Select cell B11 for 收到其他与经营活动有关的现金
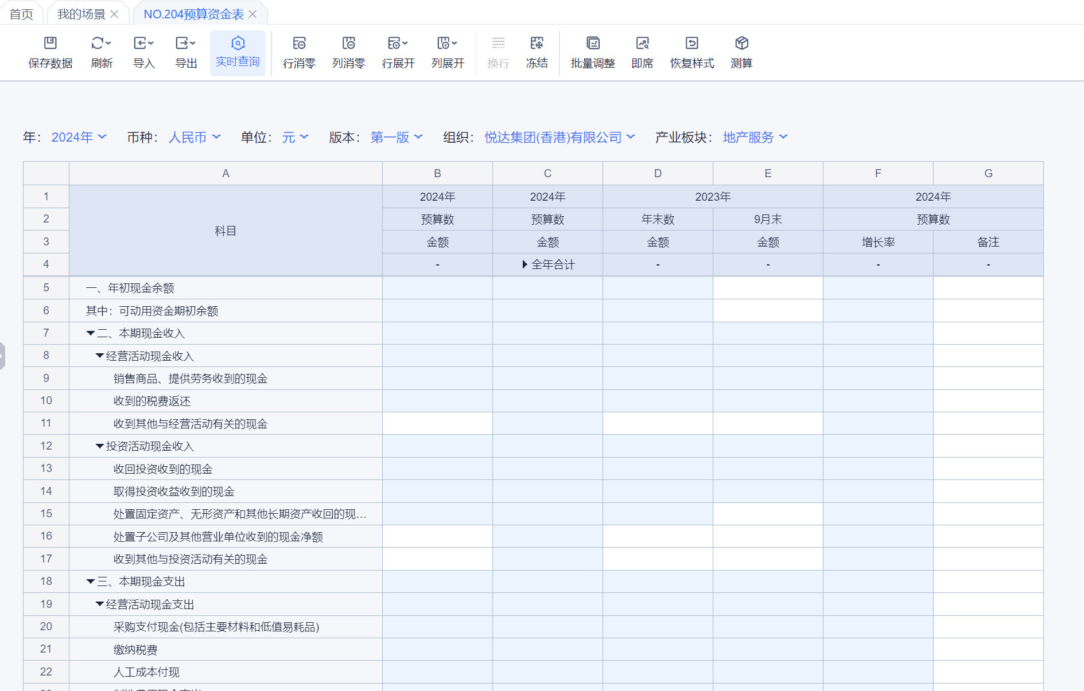 click(x=437, y=423)
